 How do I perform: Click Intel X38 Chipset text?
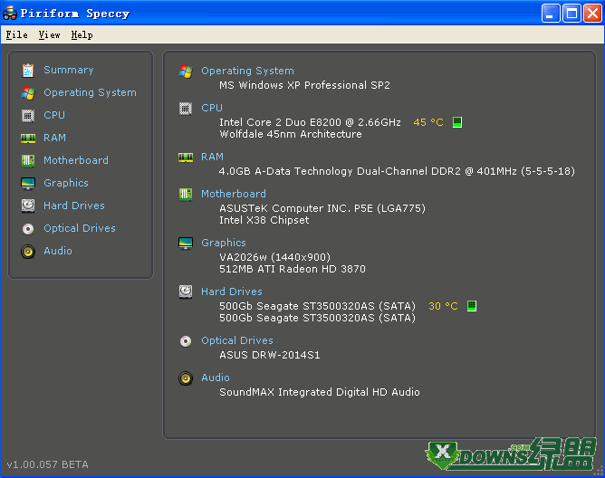pyautogui.click(x=264, y=220)
